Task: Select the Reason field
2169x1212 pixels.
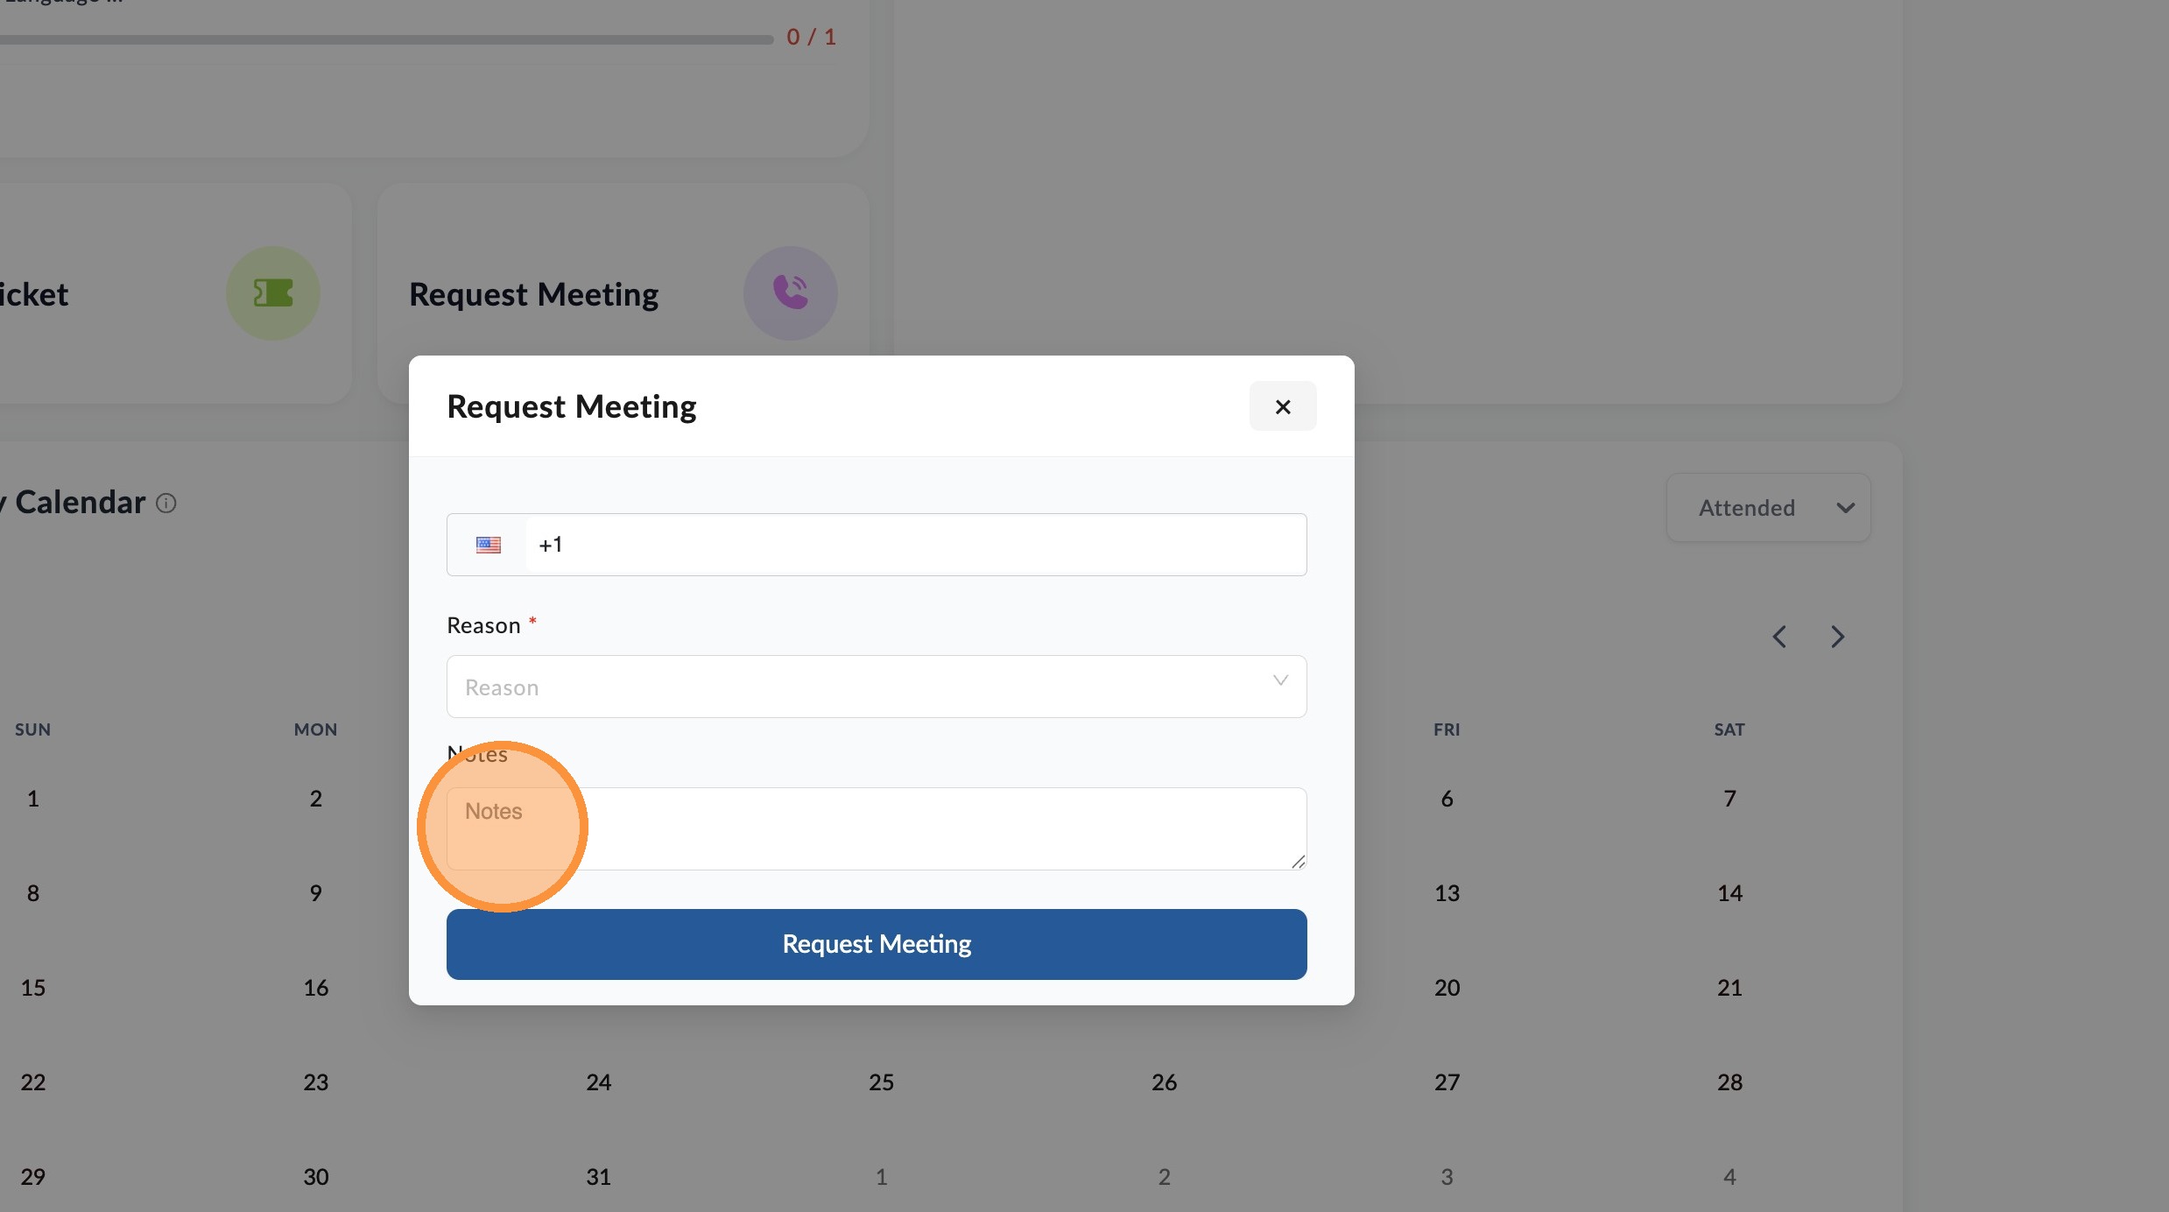Action: pyautogui.click(x=877, y=687)
